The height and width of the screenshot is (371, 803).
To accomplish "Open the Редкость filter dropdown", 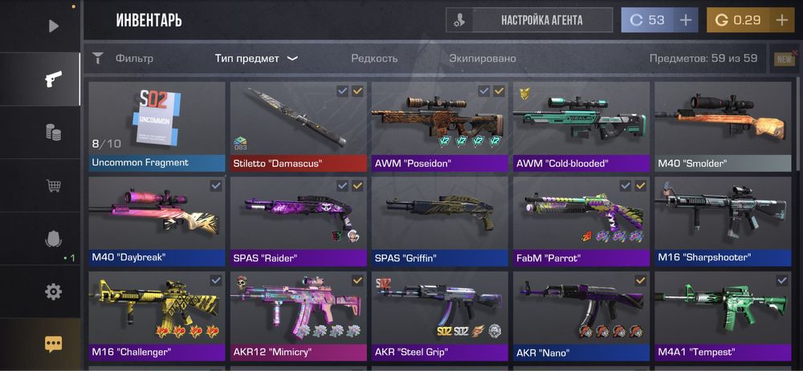I will tap(374, 59).
